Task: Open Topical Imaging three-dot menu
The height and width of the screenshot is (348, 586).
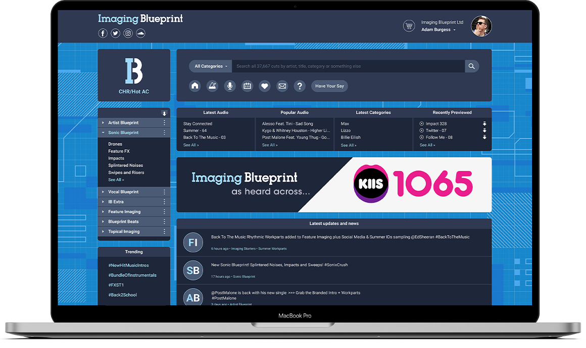Action: click(164, 231)
